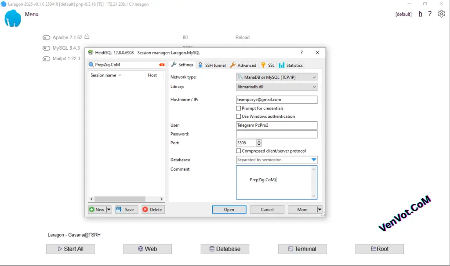Enable Compressed client/server protocol

pyautogui.click(x=238, y=150)
